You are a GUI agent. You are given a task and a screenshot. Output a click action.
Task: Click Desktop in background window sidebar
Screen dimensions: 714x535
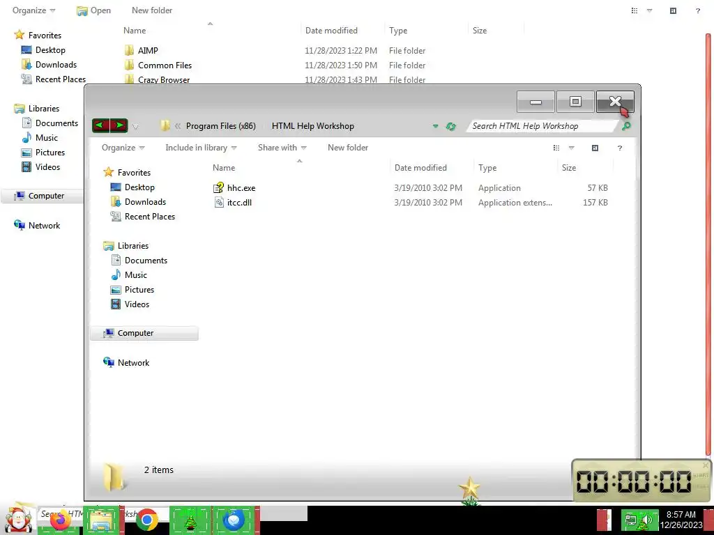(50, 50)
